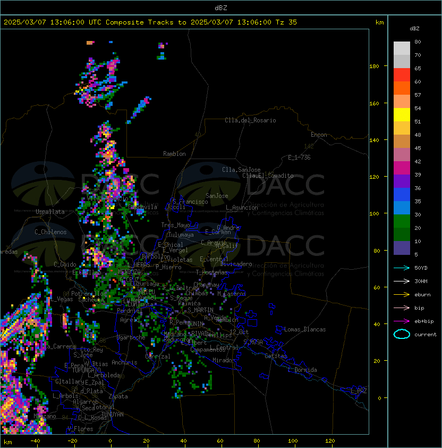Click the pink bip arrow symbol

[x=402, y=308]
